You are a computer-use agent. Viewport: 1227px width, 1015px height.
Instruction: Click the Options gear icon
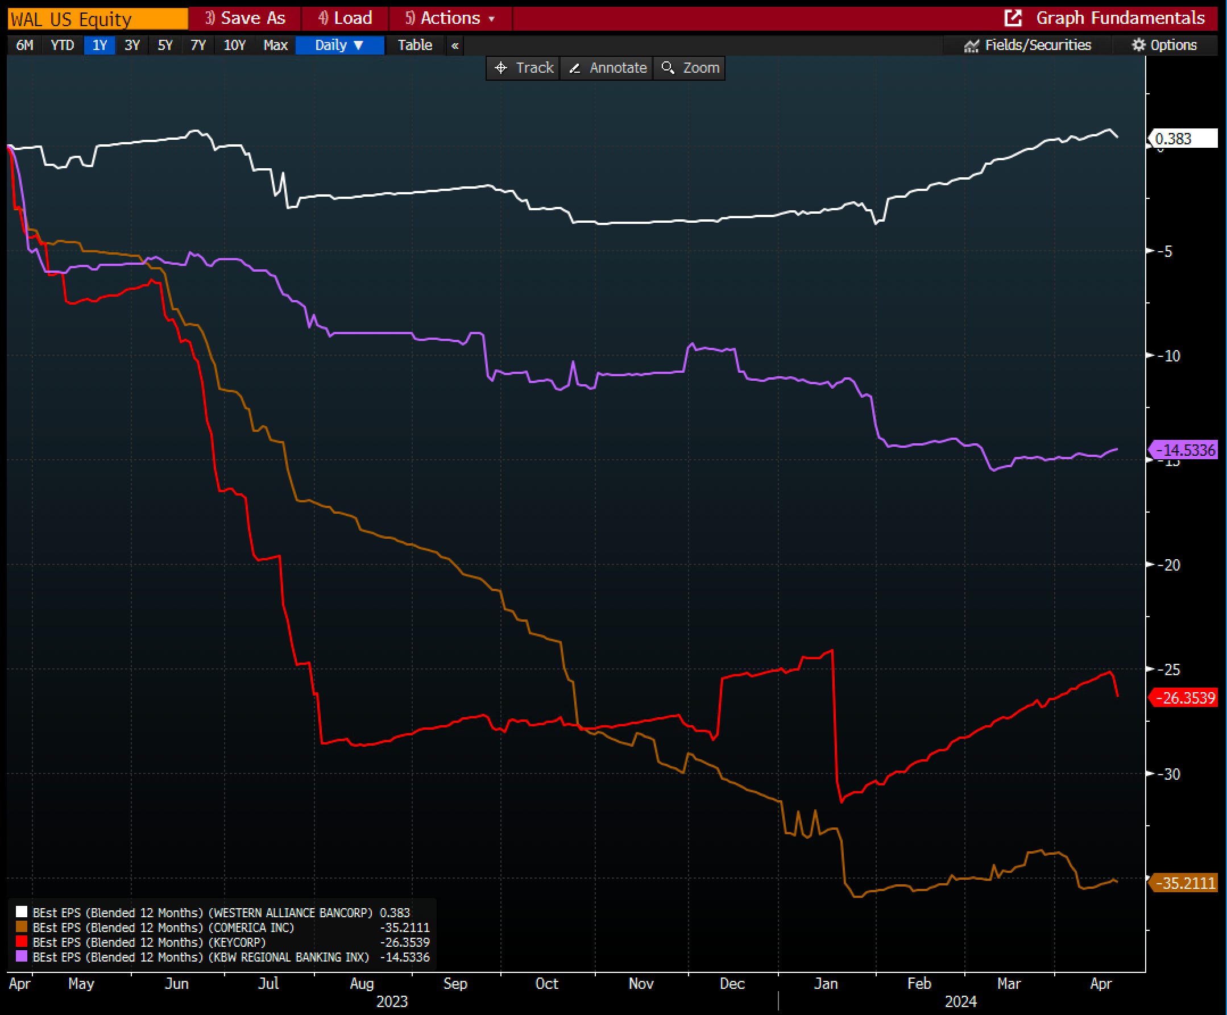click(1138, 45)
